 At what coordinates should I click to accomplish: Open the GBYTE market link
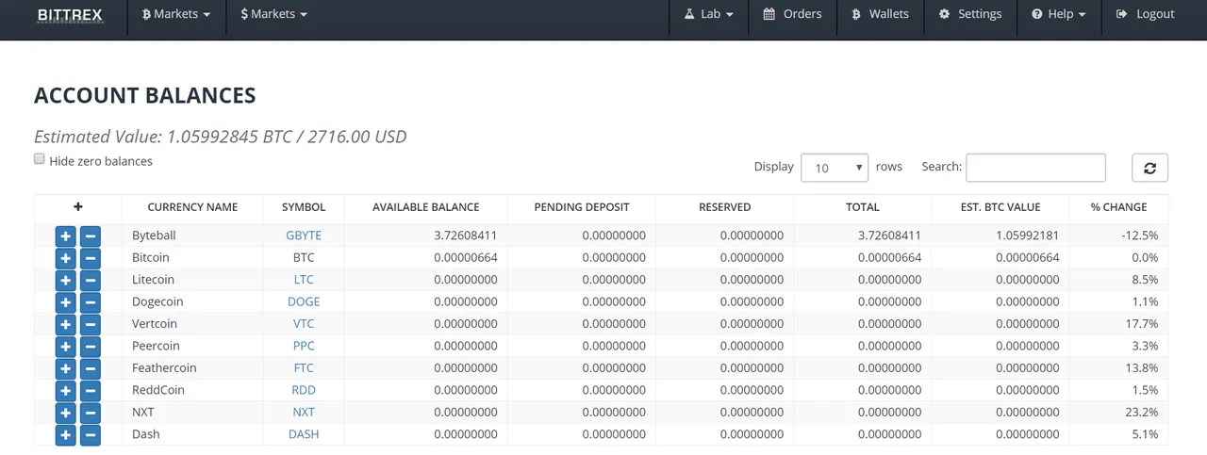tap(304, 236)
